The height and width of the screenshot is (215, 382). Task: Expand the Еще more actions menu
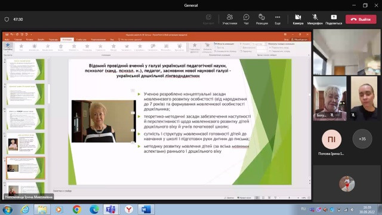(x=278, y=19)
